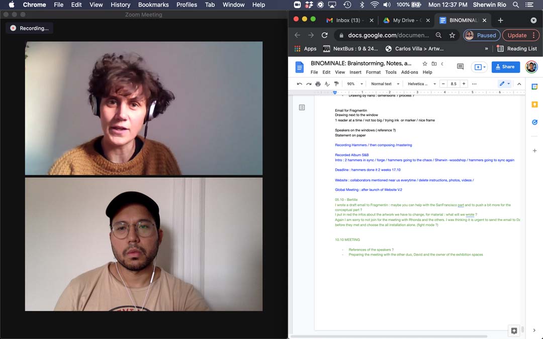Open the Paused profile button

pyautogui.click(x=482, y=35)
